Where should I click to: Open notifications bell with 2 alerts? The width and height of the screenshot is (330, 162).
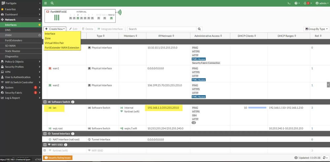308,3
